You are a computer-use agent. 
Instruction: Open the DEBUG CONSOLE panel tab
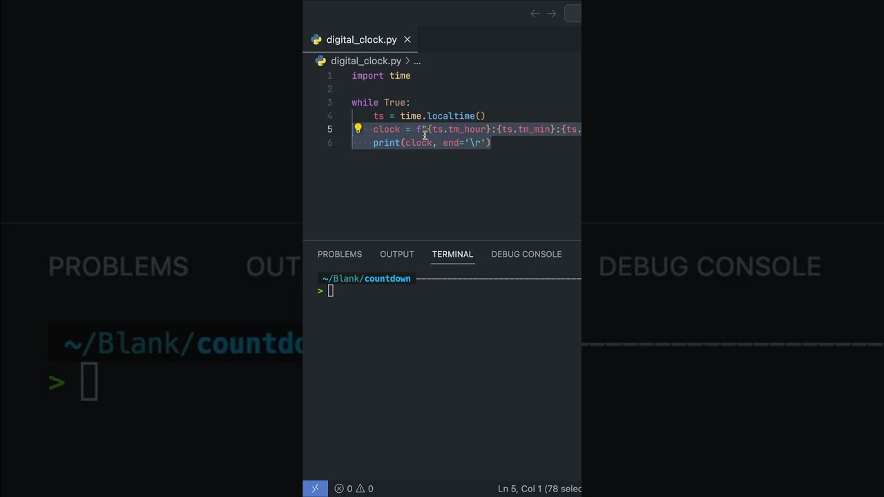click(x=526, y=254)
